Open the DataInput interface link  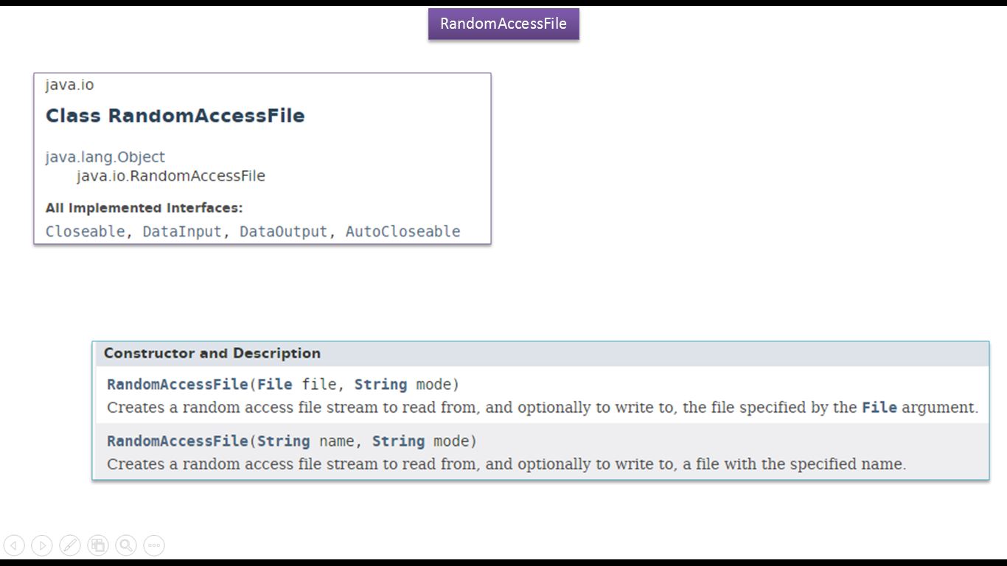(181, 231)
